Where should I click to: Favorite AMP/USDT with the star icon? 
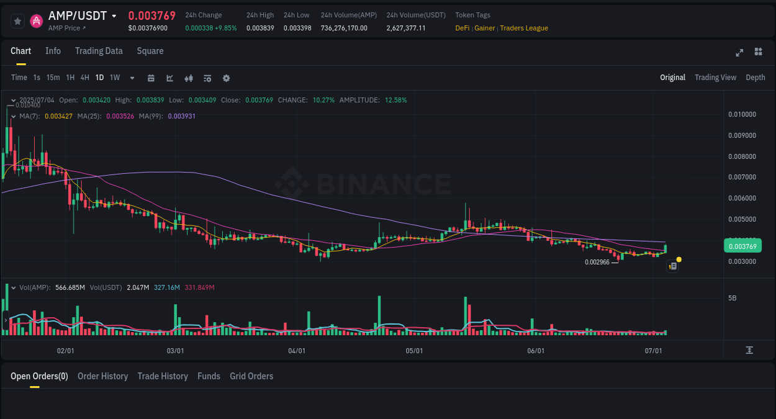[x=17, y=20]
